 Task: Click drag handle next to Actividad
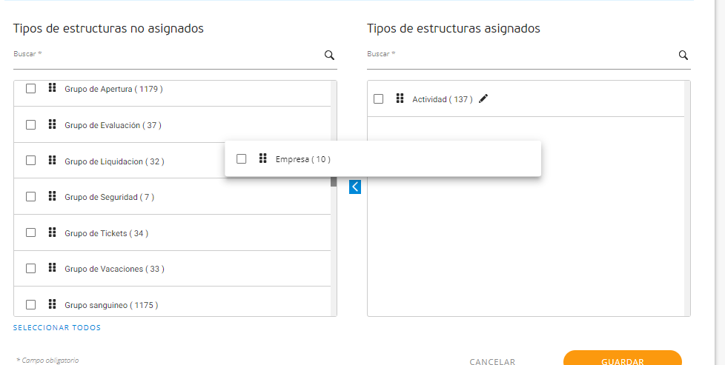400,98
